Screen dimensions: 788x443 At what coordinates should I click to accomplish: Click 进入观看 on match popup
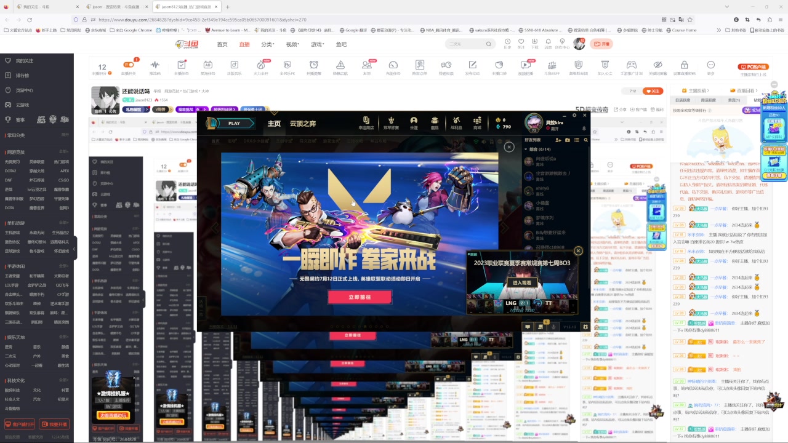(x=522, y=282)
